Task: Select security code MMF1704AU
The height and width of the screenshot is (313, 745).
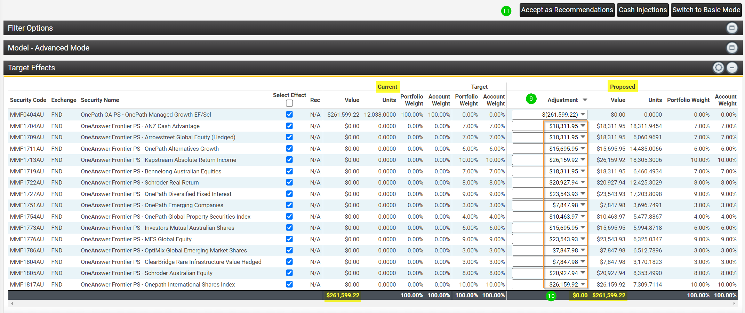Action: click(x=27, y=126)
